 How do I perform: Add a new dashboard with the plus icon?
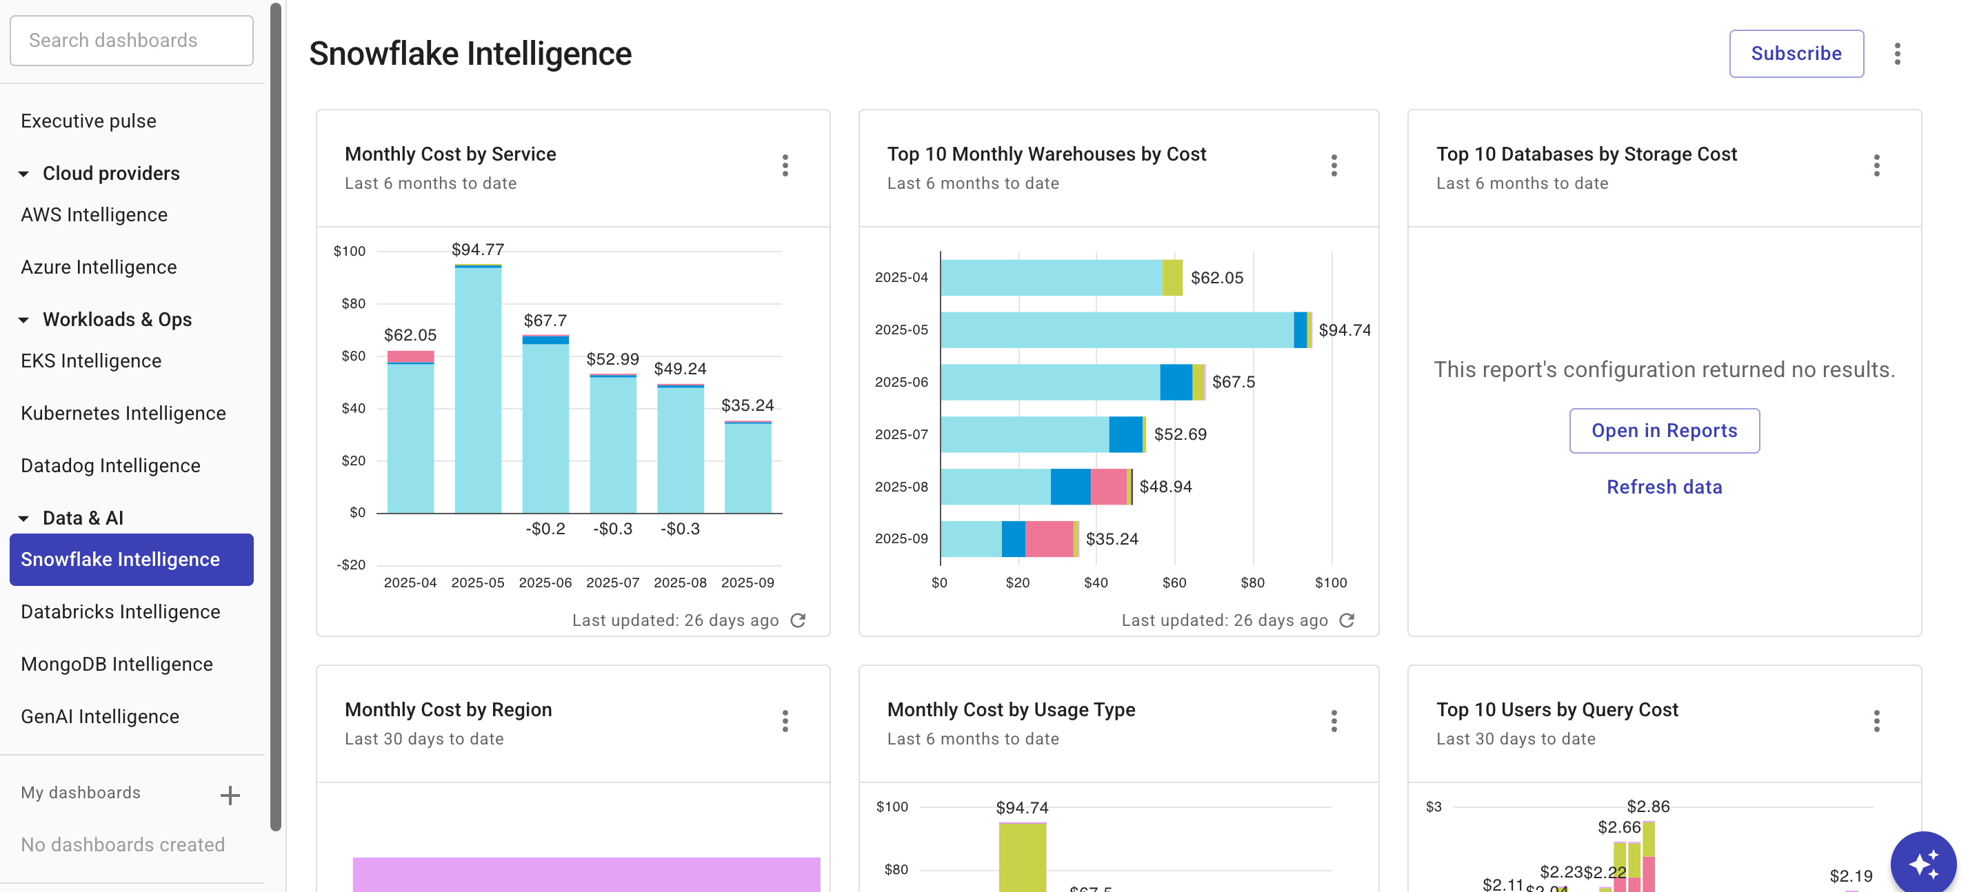coord(229,794)
